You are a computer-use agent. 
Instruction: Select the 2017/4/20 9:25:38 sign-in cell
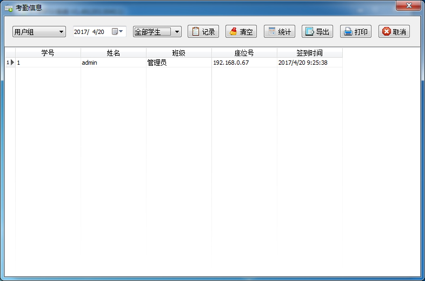pos(309,63)
